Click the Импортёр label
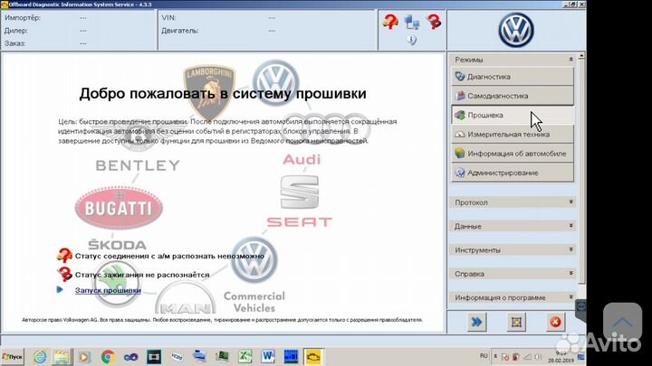 [x=23, y=18]
